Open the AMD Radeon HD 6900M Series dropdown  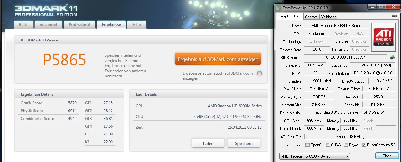click(314, 156)
